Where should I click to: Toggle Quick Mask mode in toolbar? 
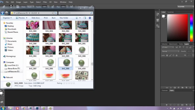2,98
